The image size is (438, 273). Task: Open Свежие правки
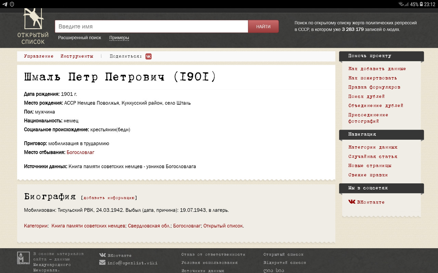click(x=368, y=175)
